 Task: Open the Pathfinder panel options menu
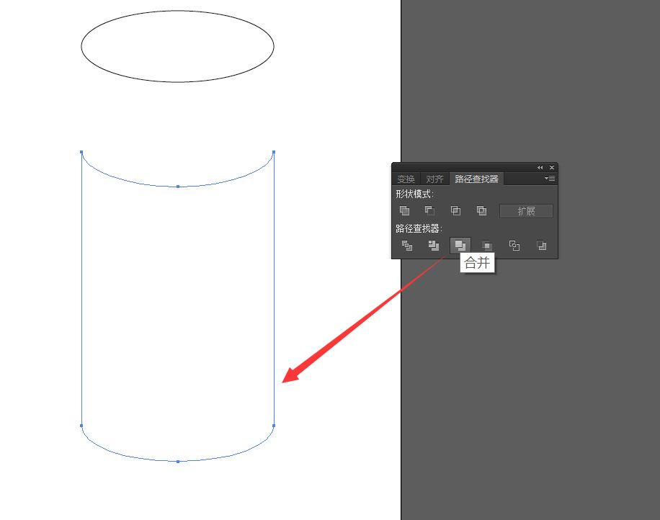(550, 179)
